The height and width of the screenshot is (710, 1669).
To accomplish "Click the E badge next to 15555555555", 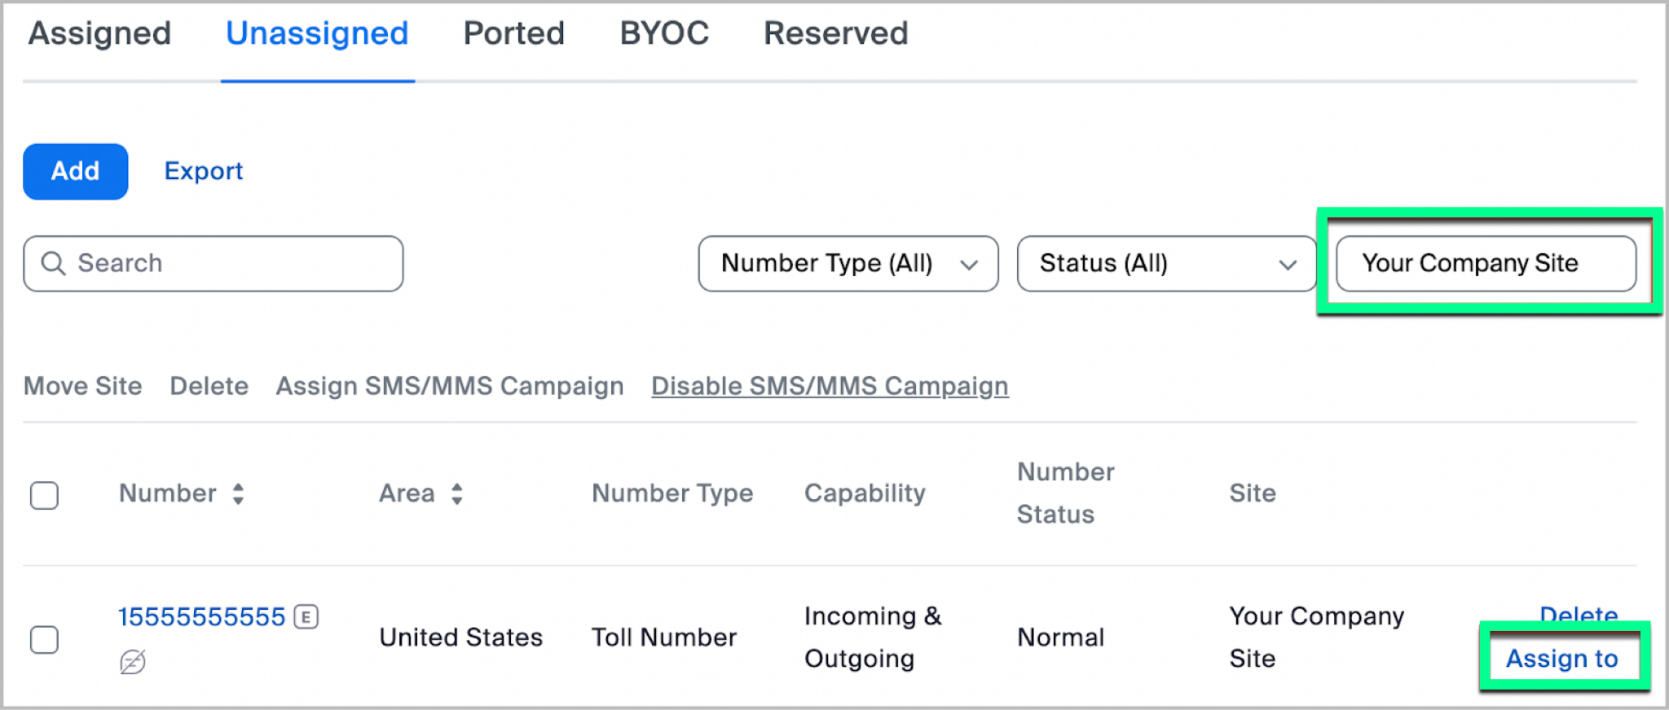I will click(306, 617).
